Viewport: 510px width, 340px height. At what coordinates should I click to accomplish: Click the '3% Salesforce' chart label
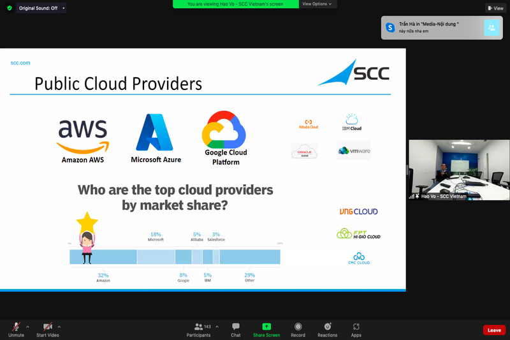[x=216, y=237]
